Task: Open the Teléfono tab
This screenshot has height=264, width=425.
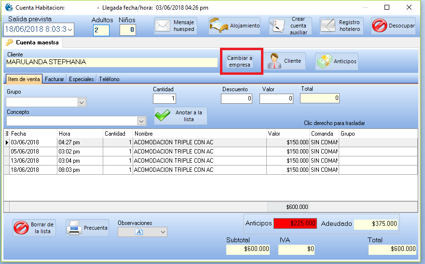Action: 109,79
